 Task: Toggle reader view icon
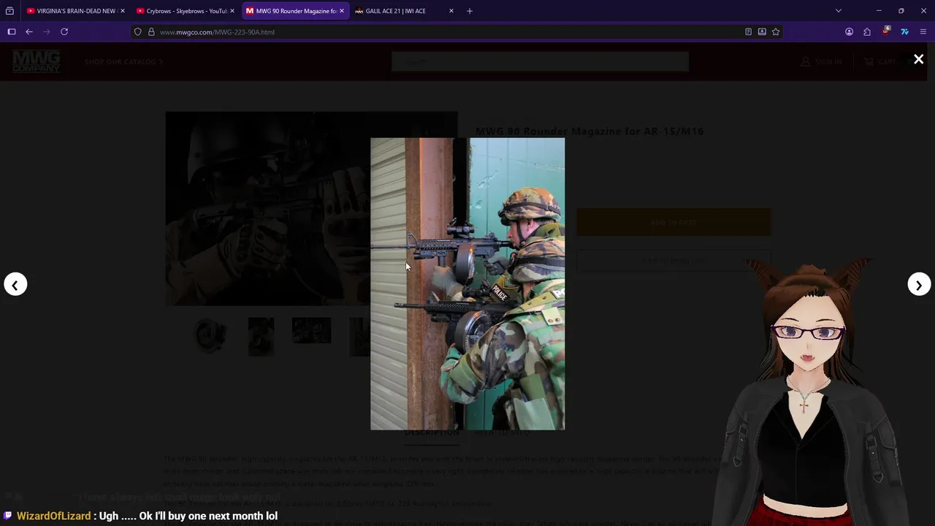(748, 32)
